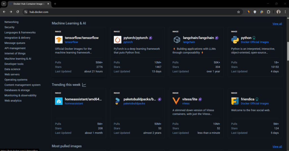Image resolution: width=289 pixels, height=151 pixels.
Task: Click the tensorflow logo icon
Action: click(x=59, y=40)
